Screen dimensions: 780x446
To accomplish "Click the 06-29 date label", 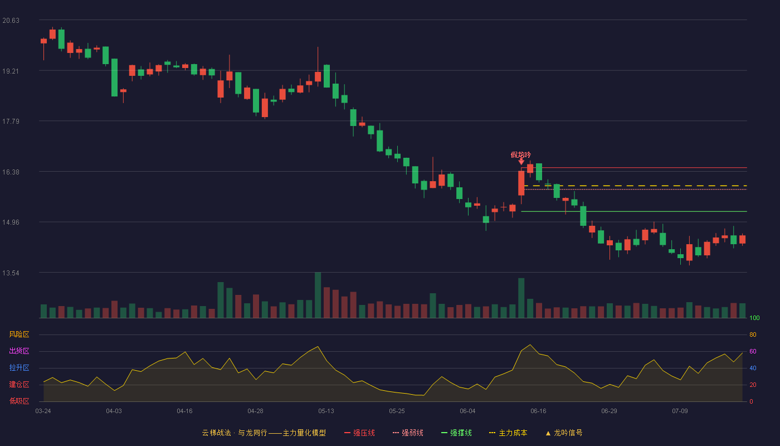I will (x=609, y=411).
